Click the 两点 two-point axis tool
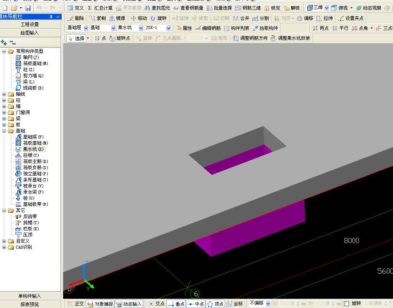 321,28
